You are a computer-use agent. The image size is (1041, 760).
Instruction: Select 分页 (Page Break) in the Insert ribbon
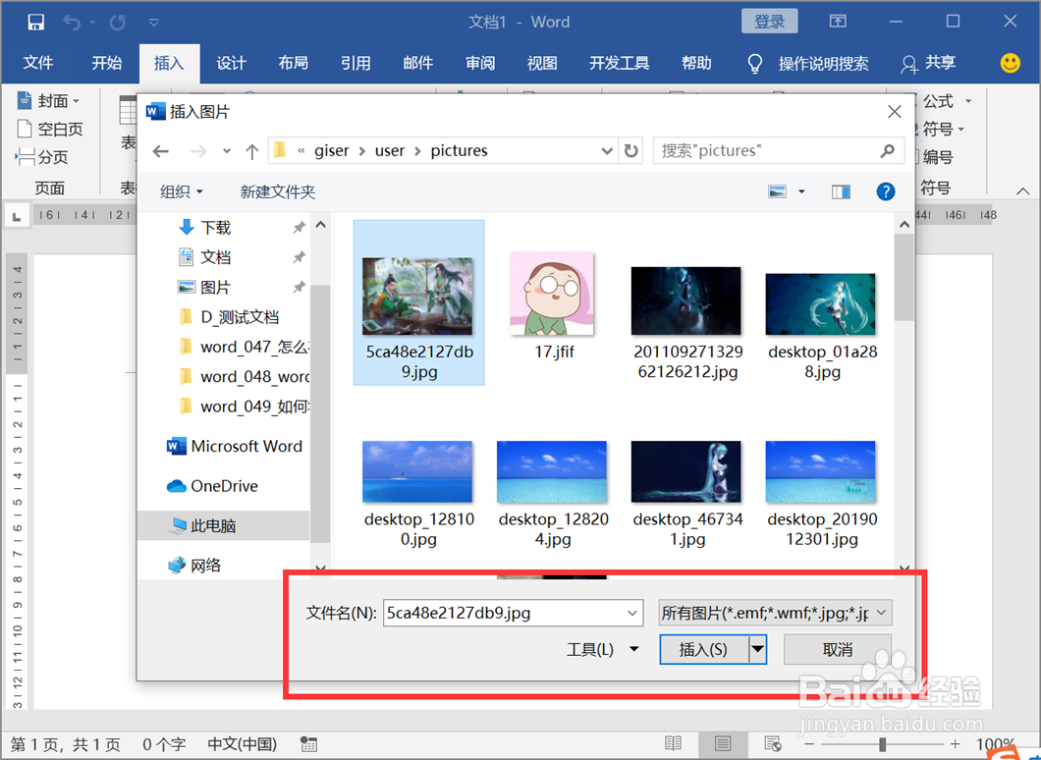coord(45,157)
